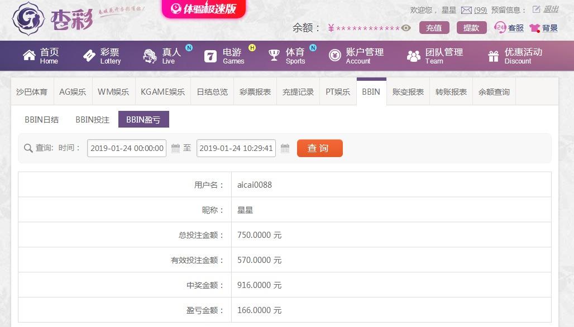Click the 充值 recharge button
Image resolution: width=574 pixels, height=327 pixels.
(x=434, y=28)
